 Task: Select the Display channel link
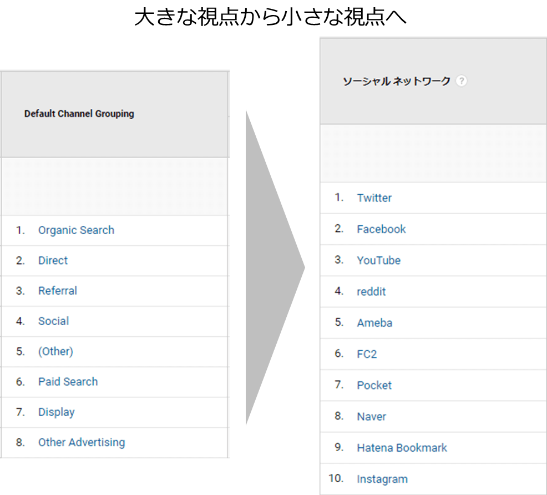pos(56,412)
